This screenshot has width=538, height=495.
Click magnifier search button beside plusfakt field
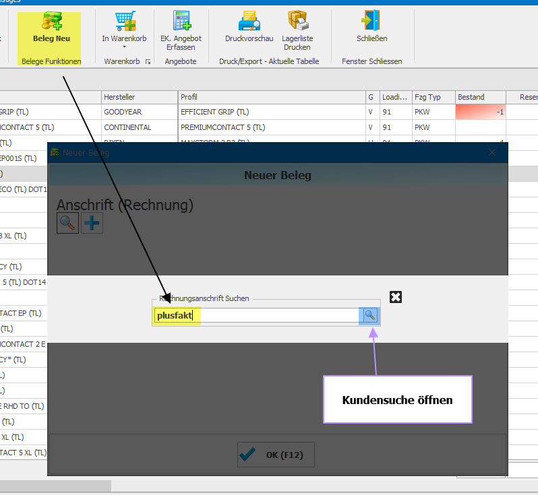369,315
